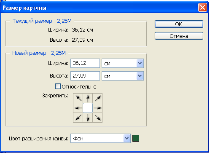Set anchor to top-center up arrow
The height and width of the screenshot is (153, 210).
[x=88, y=98]
